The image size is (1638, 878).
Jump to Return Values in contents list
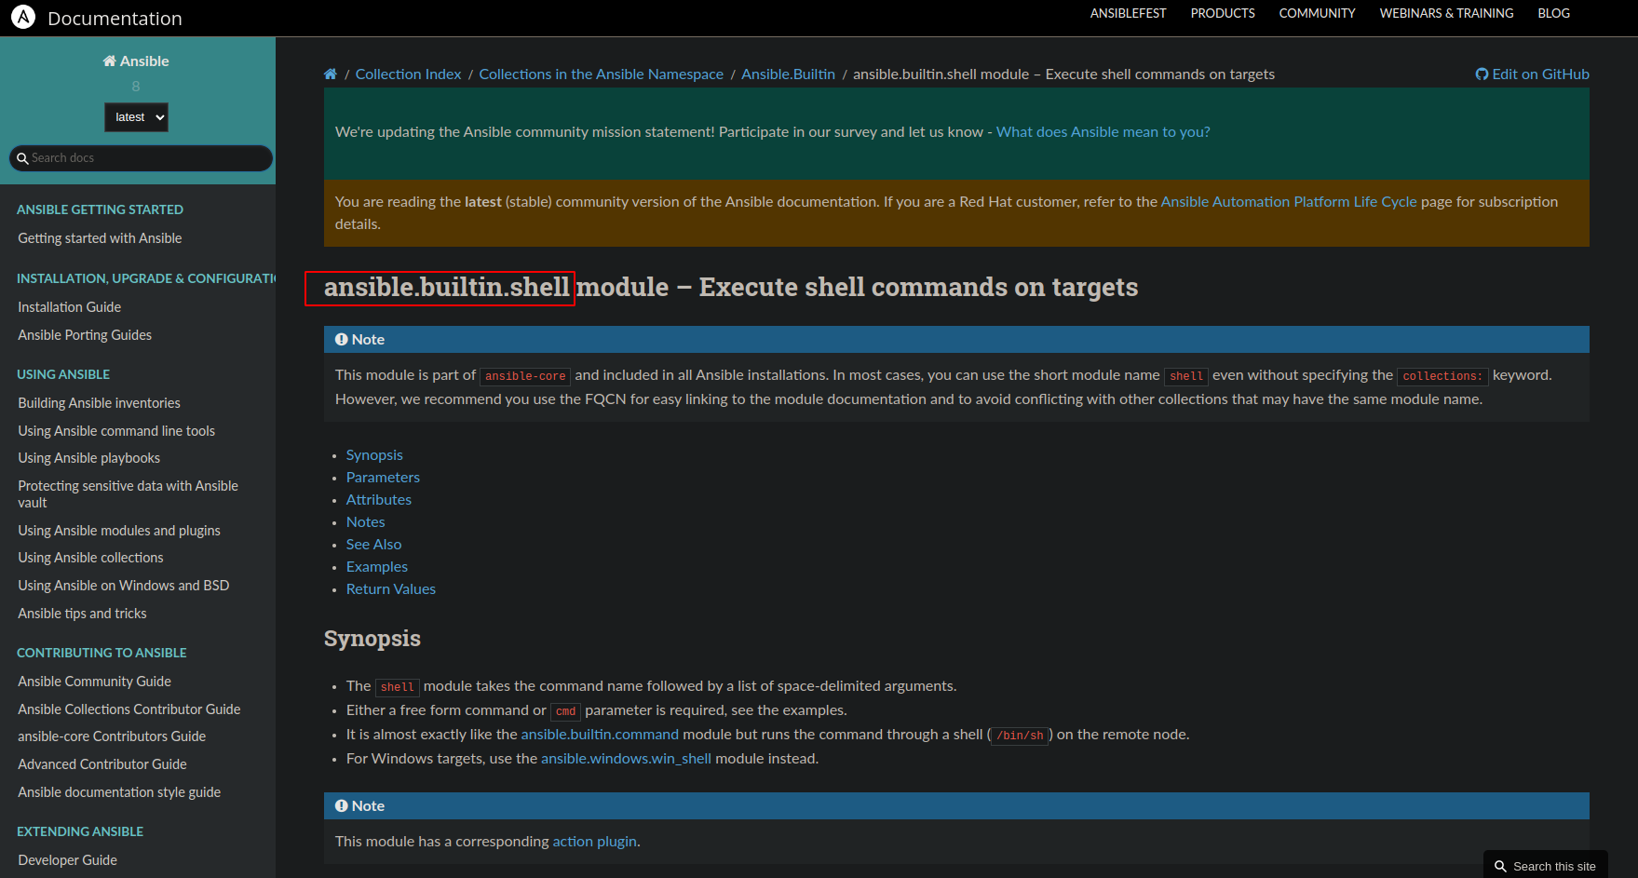tap(390, 589)
